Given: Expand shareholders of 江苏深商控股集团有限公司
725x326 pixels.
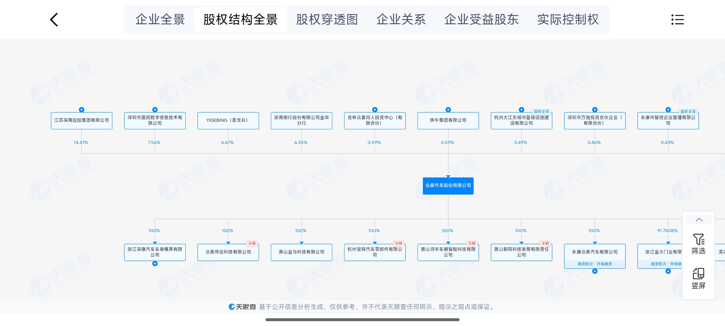Looking at the screenshot, I should [82, 109].
